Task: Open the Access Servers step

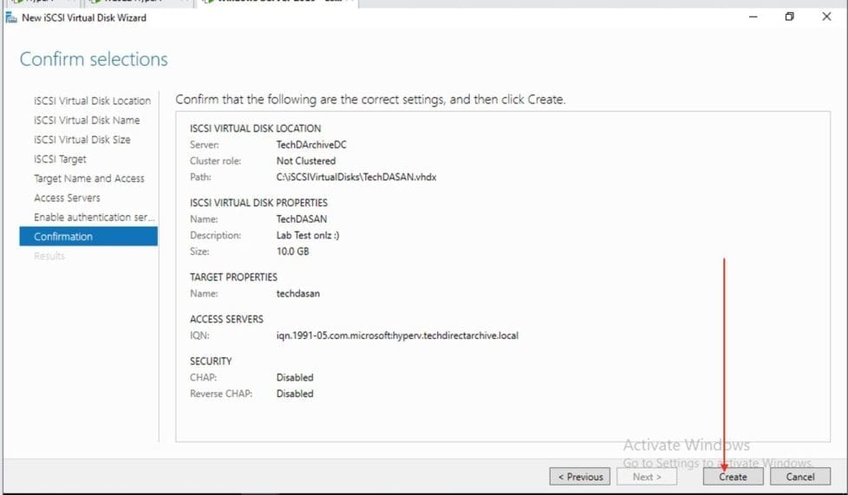Action: click(x=67, y=198)
